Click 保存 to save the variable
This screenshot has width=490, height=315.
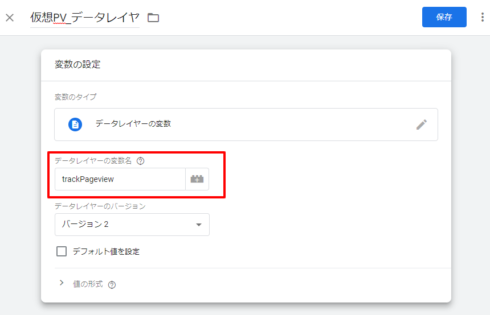pyautogui.click(x=444, y=17)
